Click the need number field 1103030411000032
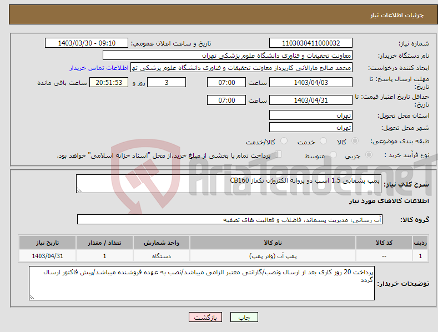The width and height of the screenshot is (438, 332). tap(311, 43)
